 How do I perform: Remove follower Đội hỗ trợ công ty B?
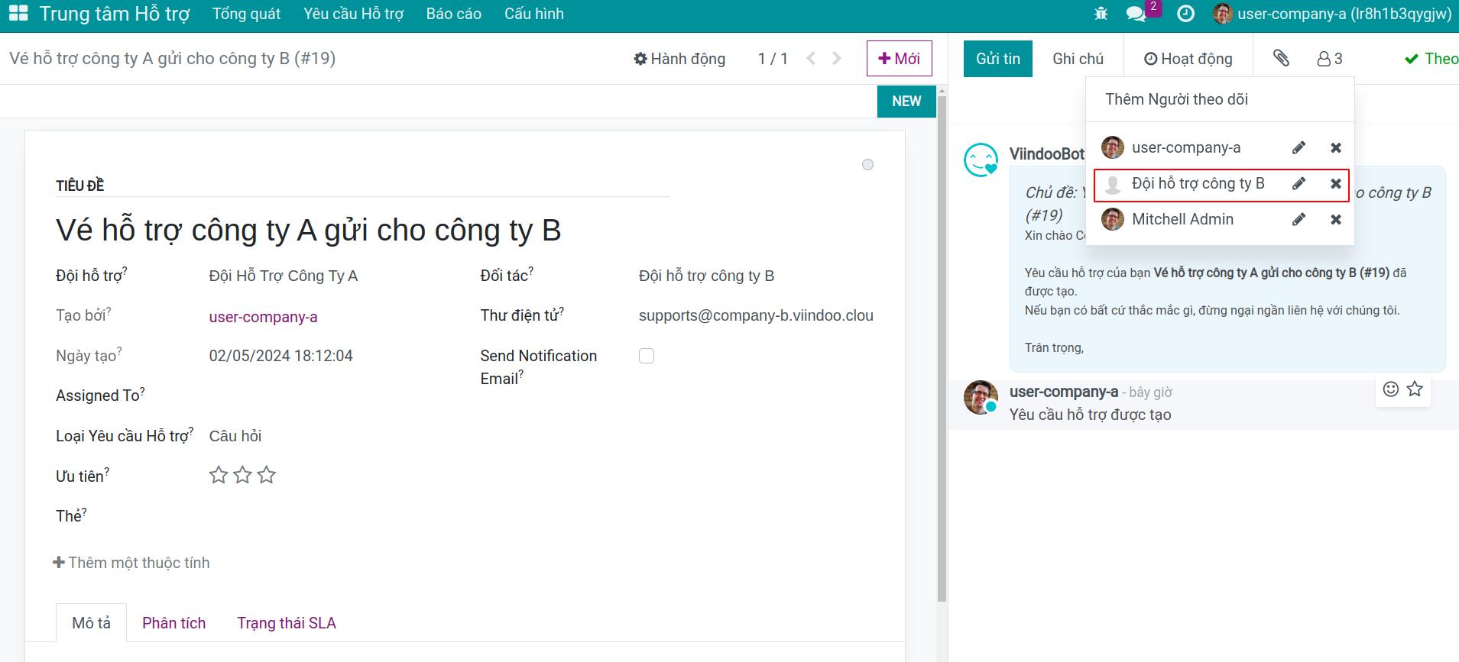[x=1336, y=183]
